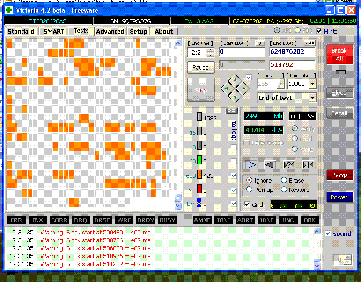Click the up arrow in the diamond navigator
Viewport: 361px width, 282px height.
tap(235, 80)
